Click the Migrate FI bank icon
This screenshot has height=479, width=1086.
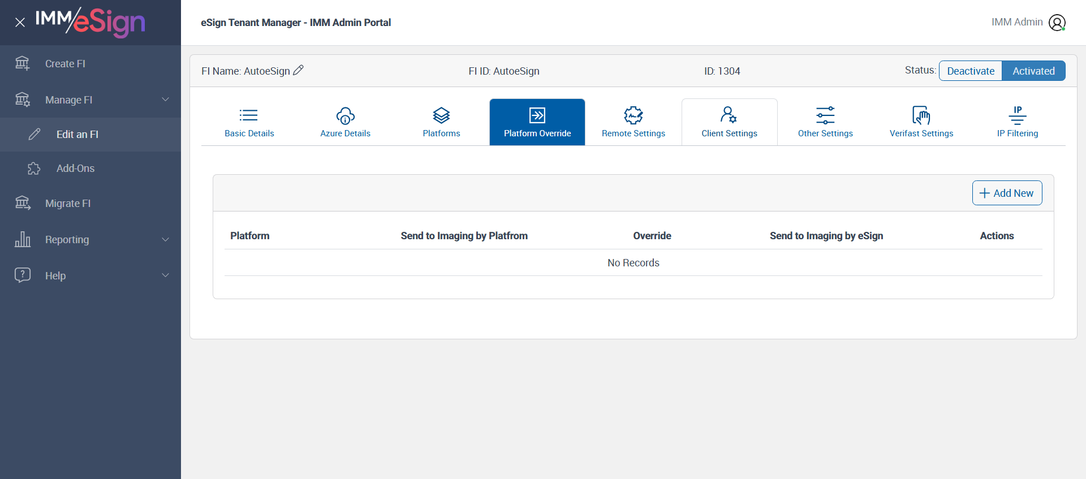23,203
